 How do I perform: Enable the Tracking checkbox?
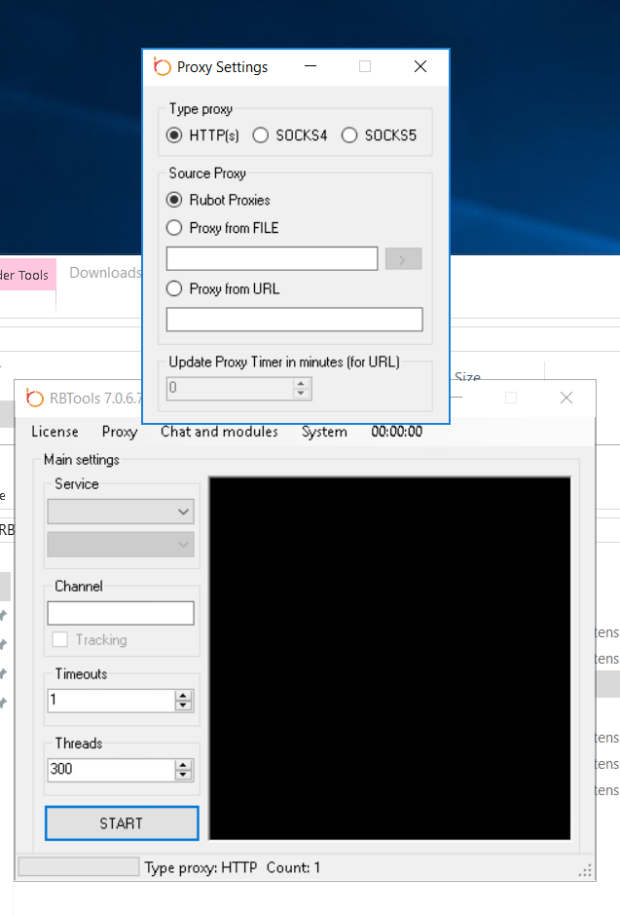[x=60, y=640]
